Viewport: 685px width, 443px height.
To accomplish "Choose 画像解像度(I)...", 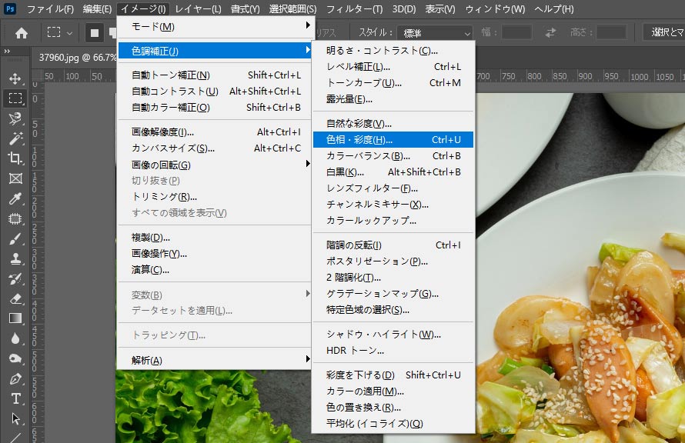I will click(x=214, y=132).
